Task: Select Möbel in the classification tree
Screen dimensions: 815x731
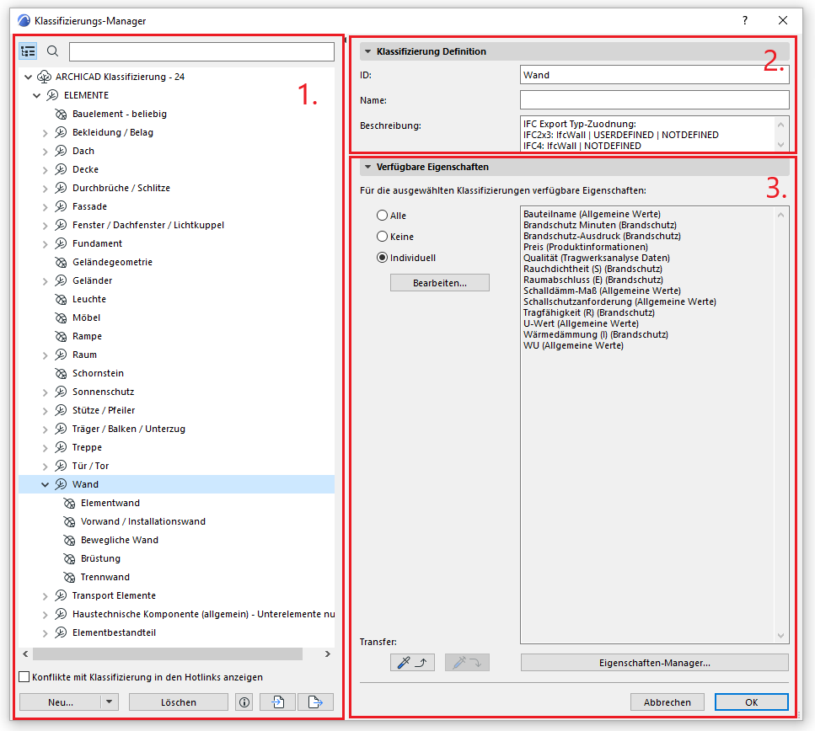Action: [x=86, y=317]
